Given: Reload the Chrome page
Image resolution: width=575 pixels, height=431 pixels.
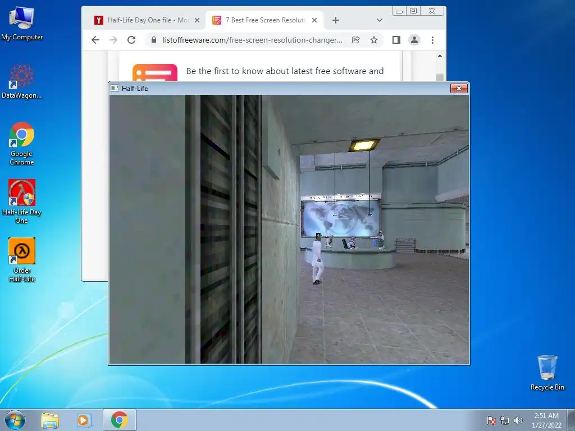Looking at the screenshot, I should pyautogui.click(x=131, y=40).
